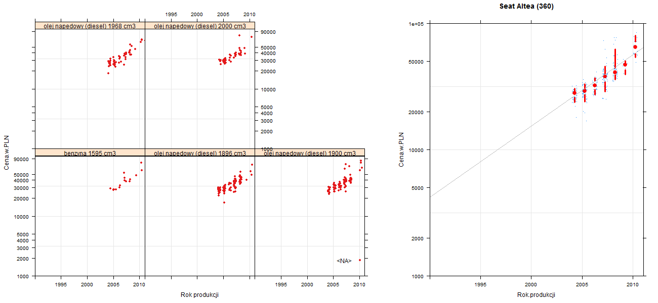The image size is (658, 303).
Task: Click the outlier data point beside '<NA>'
Action: coord(360,260)
